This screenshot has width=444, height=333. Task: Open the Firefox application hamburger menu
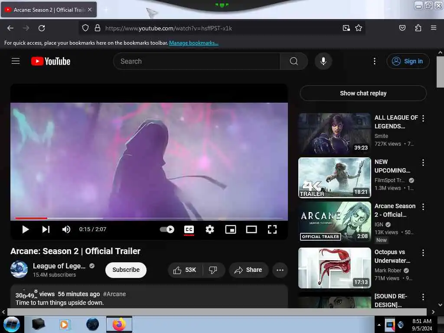[x=434, y=28]
